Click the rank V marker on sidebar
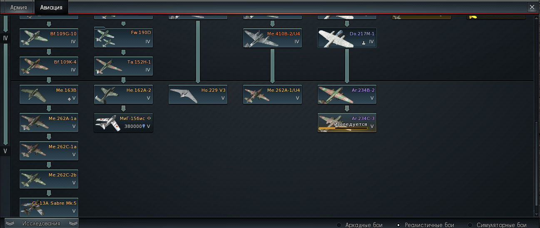 pyautogui.click(x=5, y=151)
